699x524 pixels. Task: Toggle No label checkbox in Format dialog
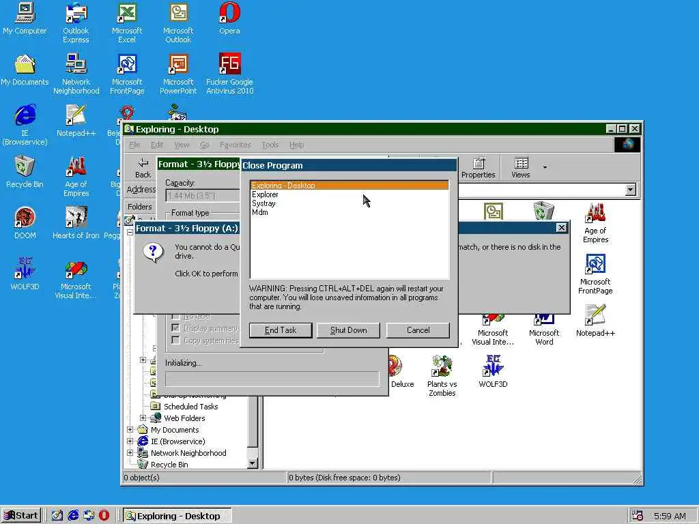point(175,316)
